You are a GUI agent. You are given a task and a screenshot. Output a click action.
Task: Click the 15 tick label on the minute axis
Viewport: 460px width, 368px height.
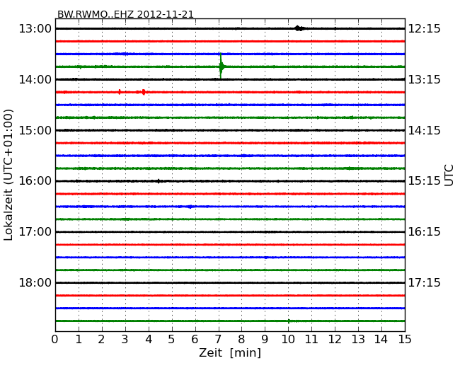(405, 340)
